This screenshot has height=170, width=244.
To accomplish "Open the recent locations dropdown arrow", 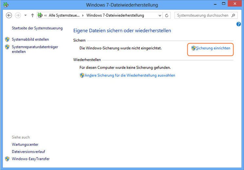I will click(x=26, y=15).
